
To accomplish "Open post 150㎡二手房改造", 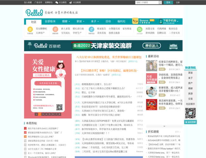I will click(105, 148).
